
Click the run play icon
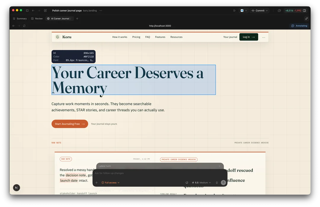click(x=234, y=11)
